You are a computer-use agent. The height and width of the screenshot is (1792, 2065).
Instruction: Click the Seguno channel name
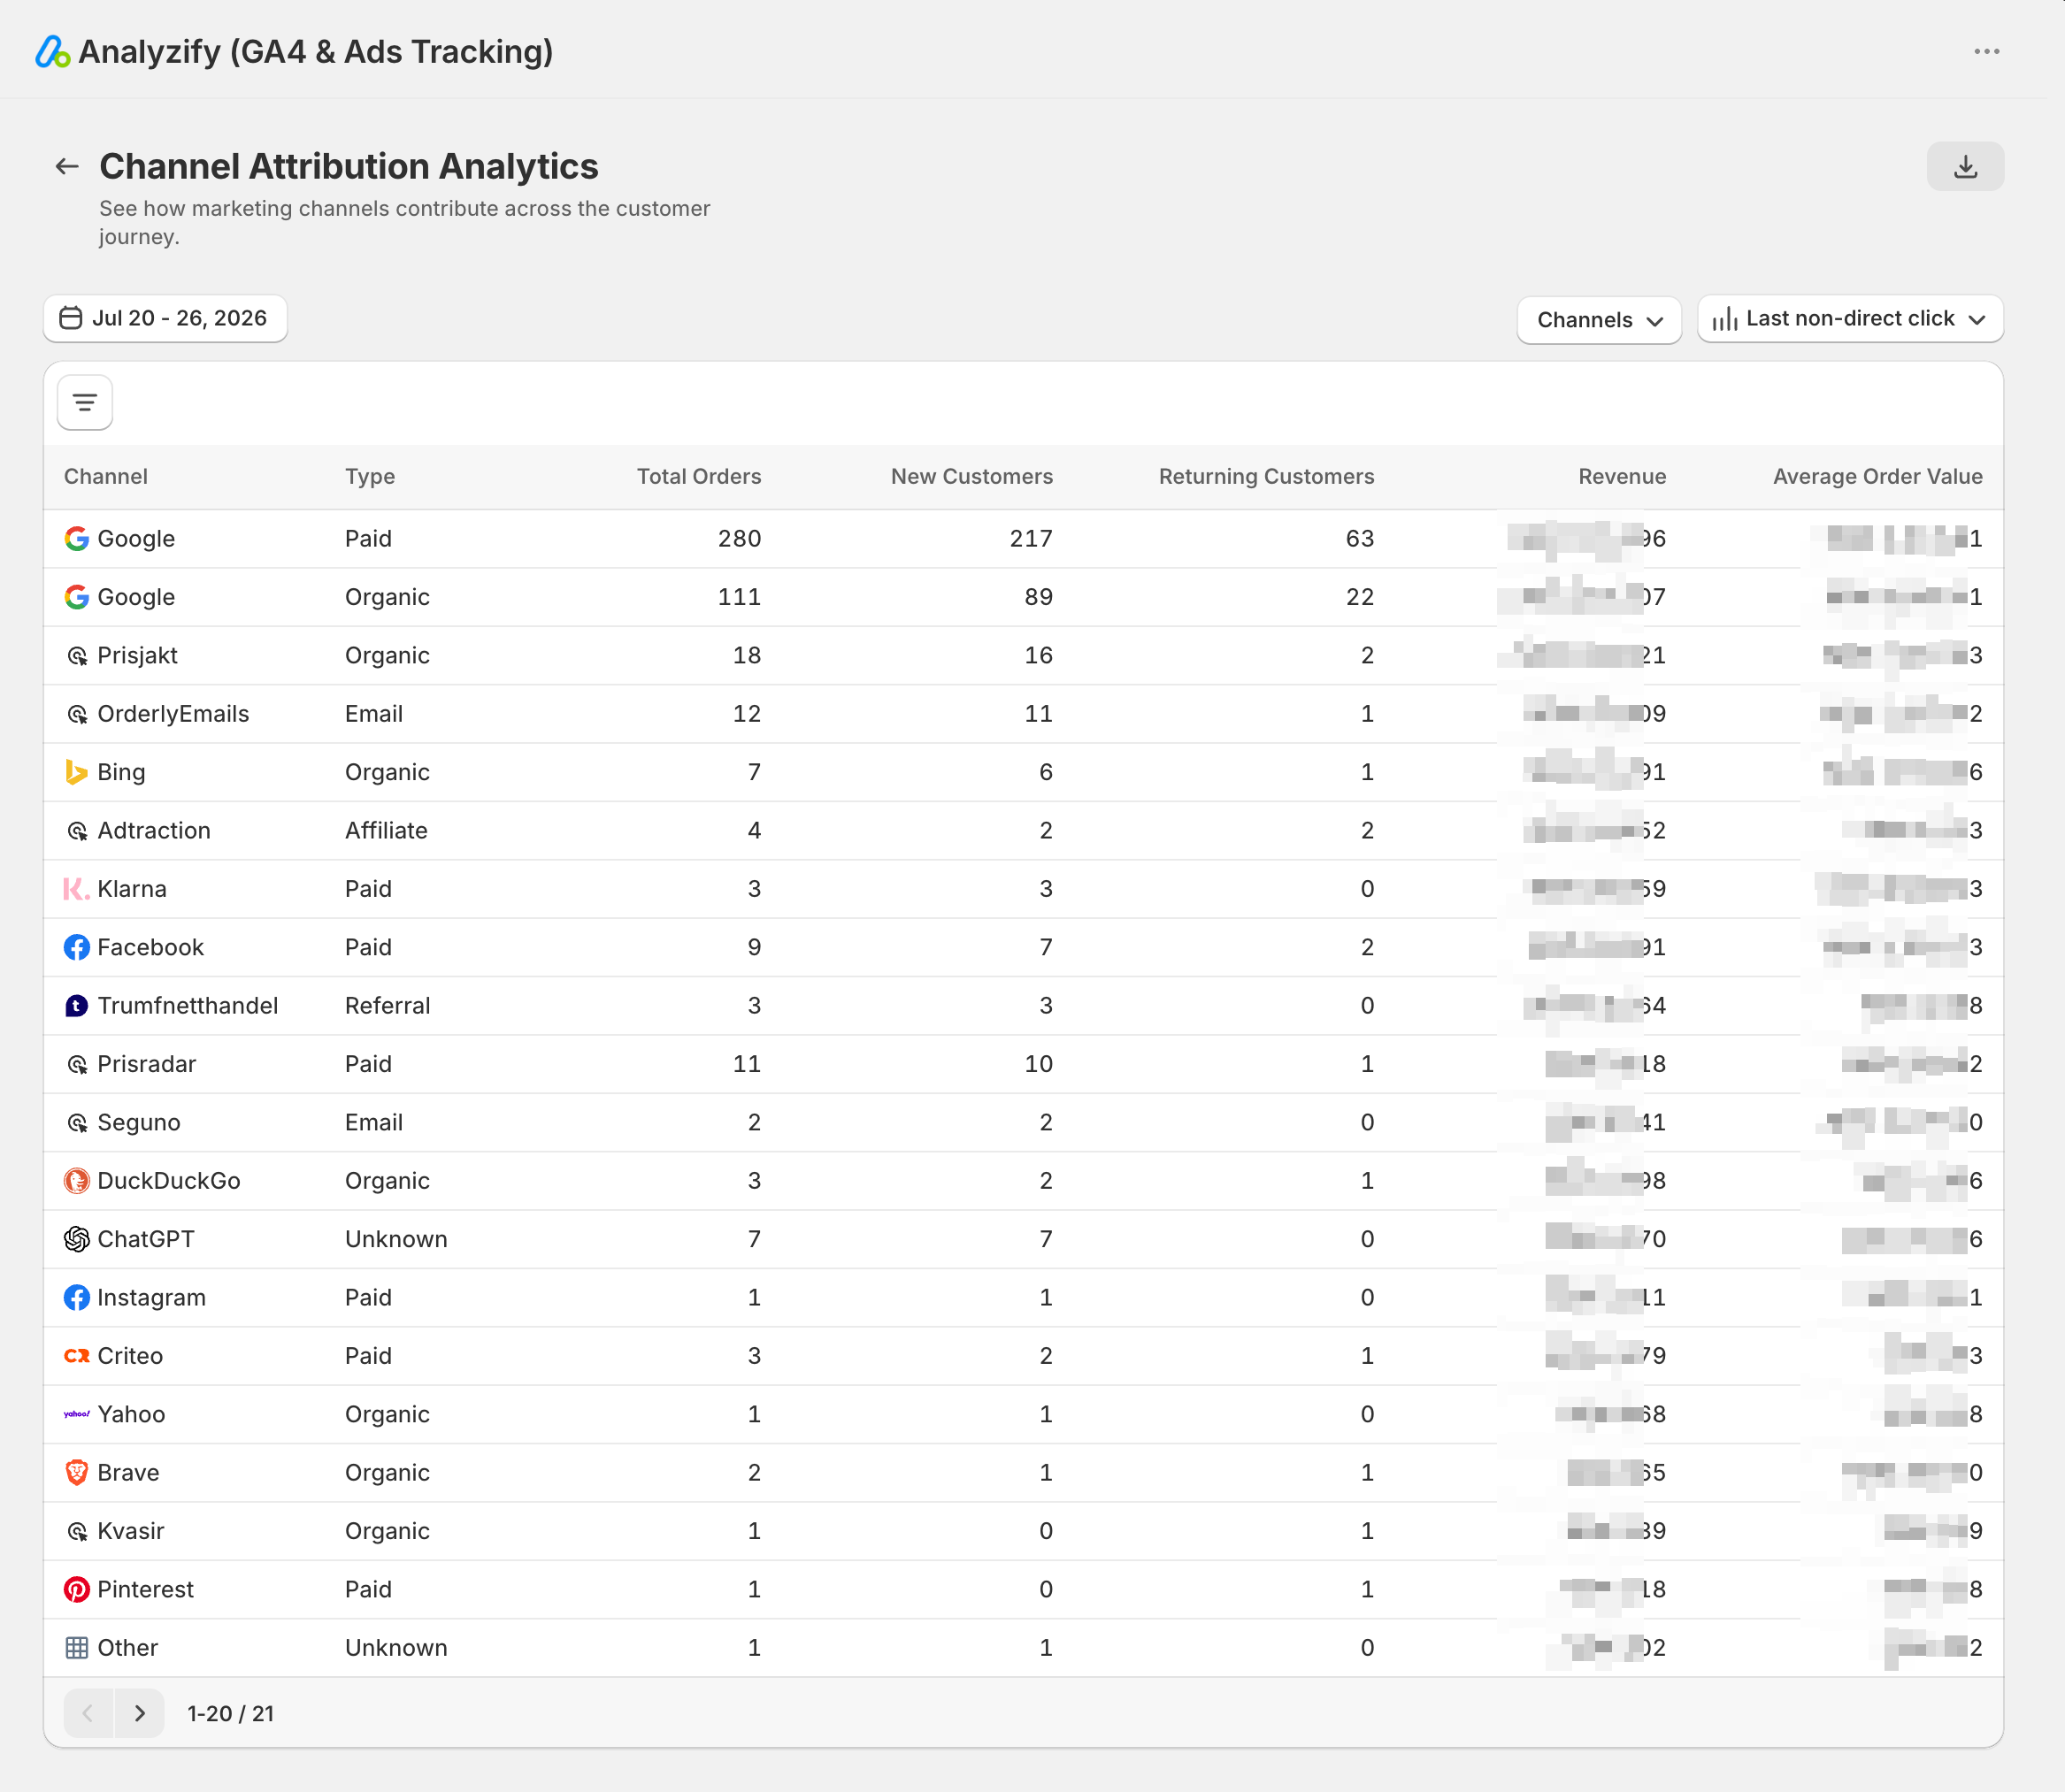(x=139, y=1122)
